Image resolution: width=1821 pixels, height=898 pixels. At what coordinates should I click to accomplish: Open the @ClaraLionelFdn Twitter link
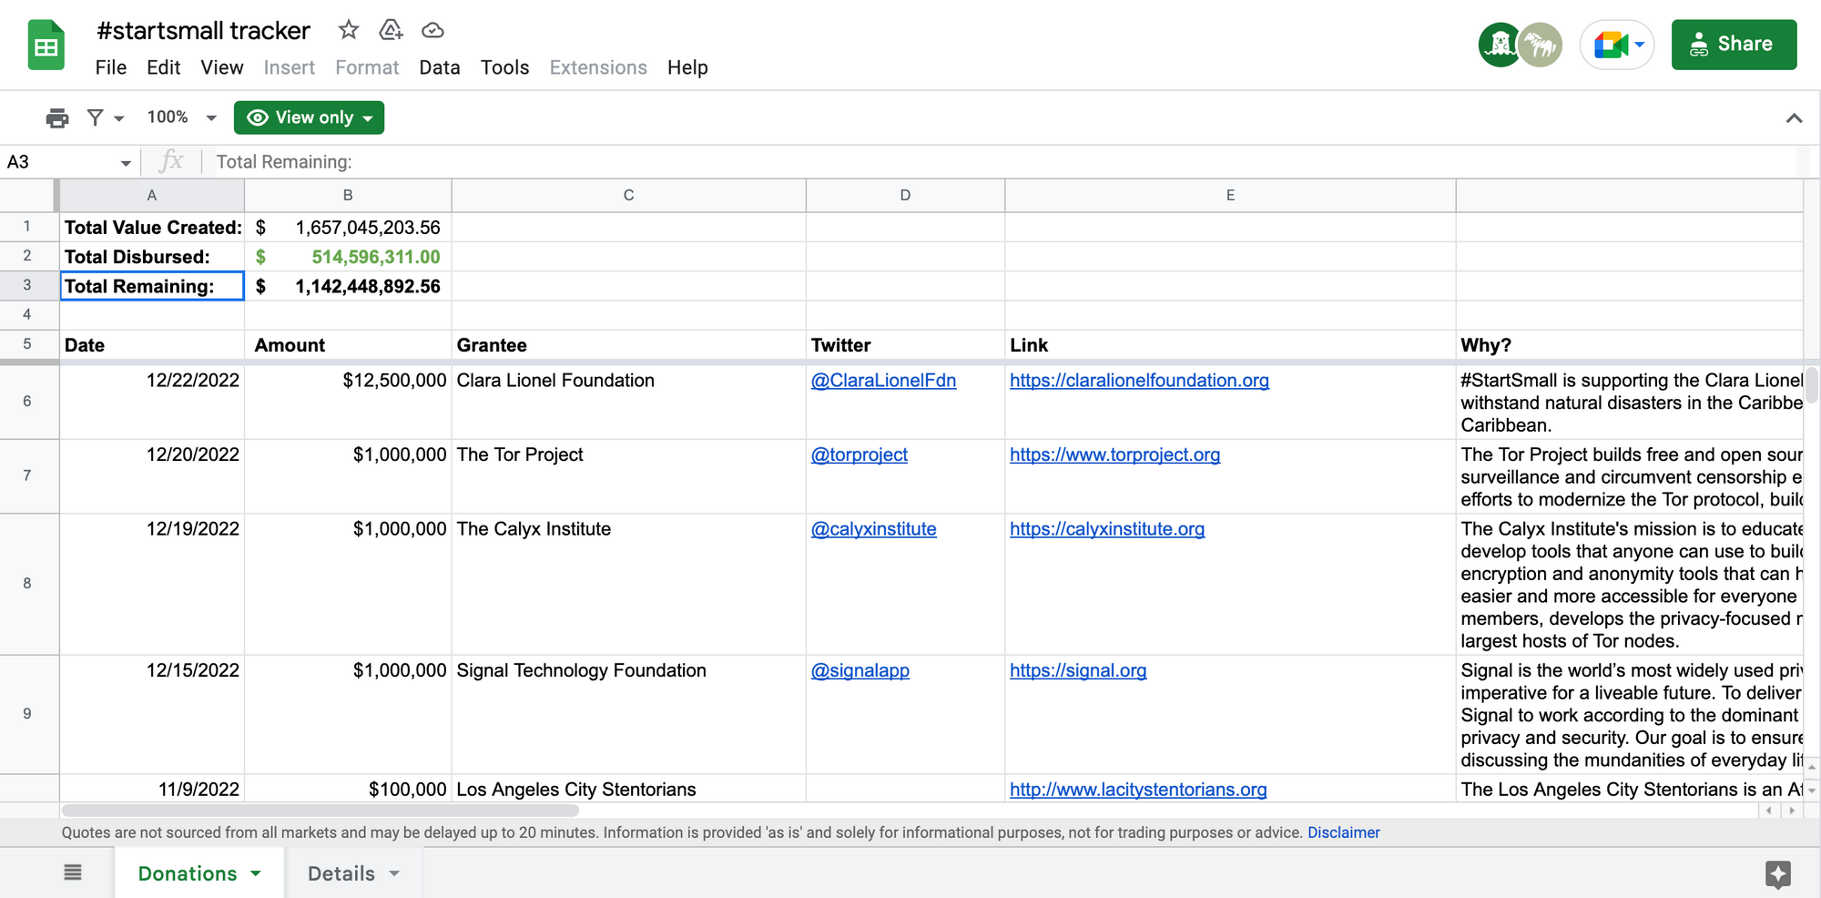pos(883,381)
